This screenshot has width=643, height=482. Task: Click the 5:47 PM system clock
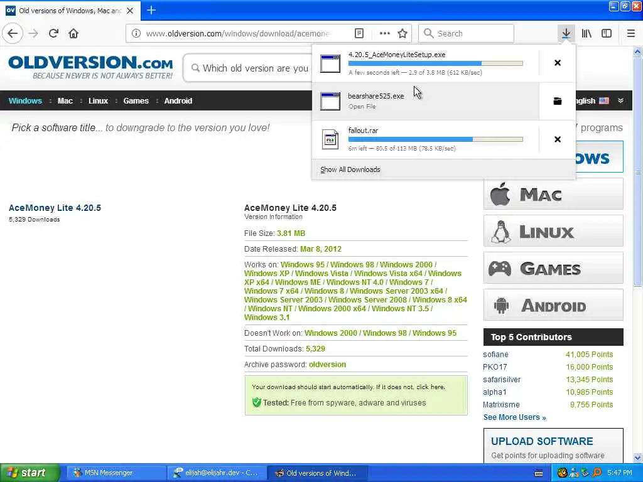pos(620,473)
